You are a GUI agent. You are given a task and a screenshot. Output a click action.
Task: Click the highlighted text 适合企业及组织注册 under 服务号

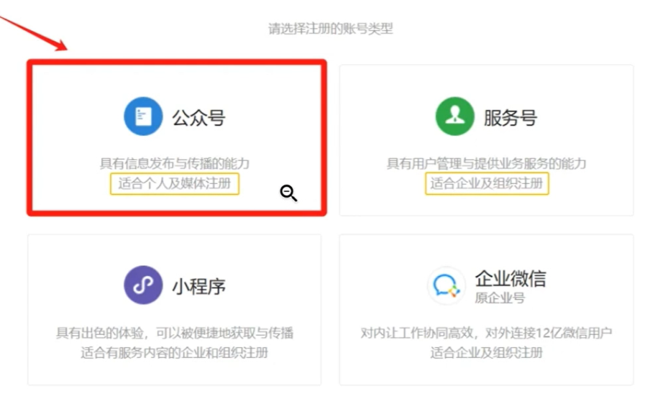pyautogui.click(x=487, y=184)
